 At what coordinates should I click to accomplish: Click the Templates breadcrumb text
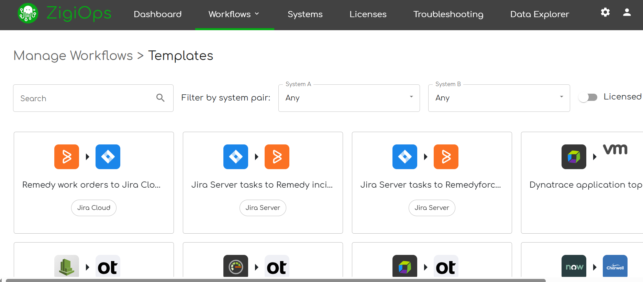coord(181,56)
